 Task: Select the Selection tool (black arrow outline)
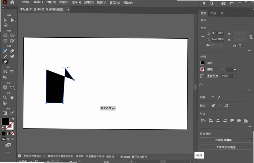point(6,20)
